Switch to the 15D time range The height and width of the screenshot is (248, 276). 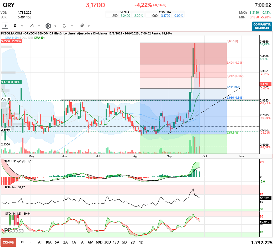(116, 242)
